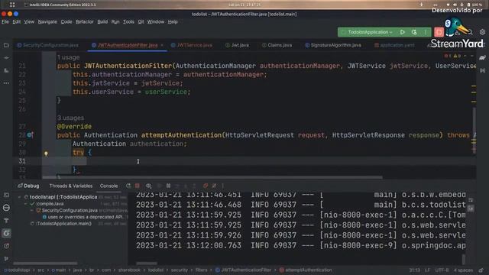
Task: Toggle scroll to end of console
Action: pos(471,209)
